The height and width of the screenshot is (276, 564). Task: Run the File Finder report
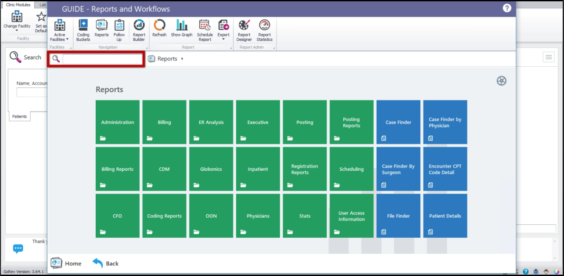coord(399,216)
